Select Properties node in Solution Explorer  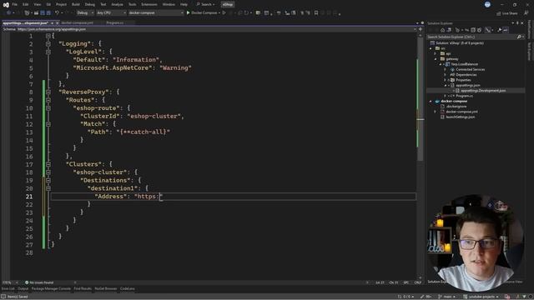pos(463,80)
